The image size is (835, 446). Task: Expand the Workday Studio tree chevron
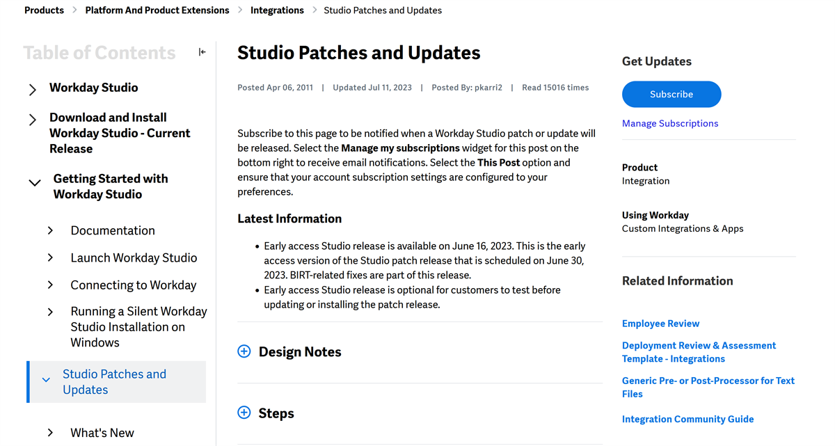[x=33, y=90]
